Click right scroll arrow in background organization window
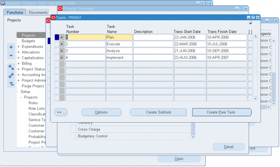280x167 pixels. (x=269, y=107)
